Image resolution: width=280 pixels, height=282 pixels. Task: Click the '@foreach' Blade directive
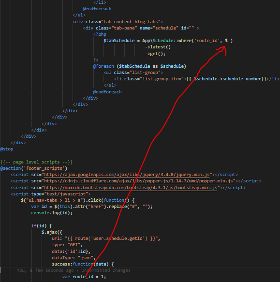tap(103, 66)
